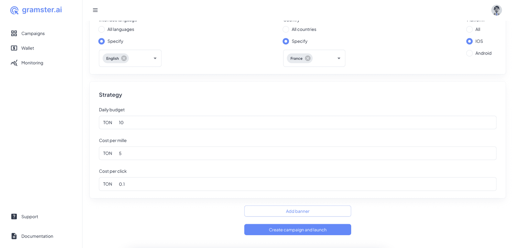Click the Monitoring chart icon
This screenshot has width=513, height=248.
[14, 63]
